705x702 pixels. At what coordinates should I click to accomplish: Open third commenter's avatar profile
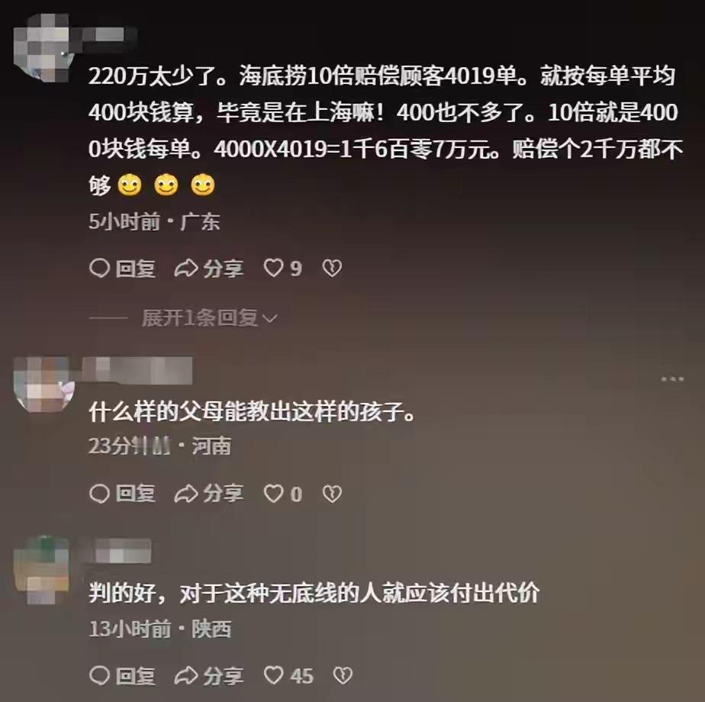[x=41, y=570]
